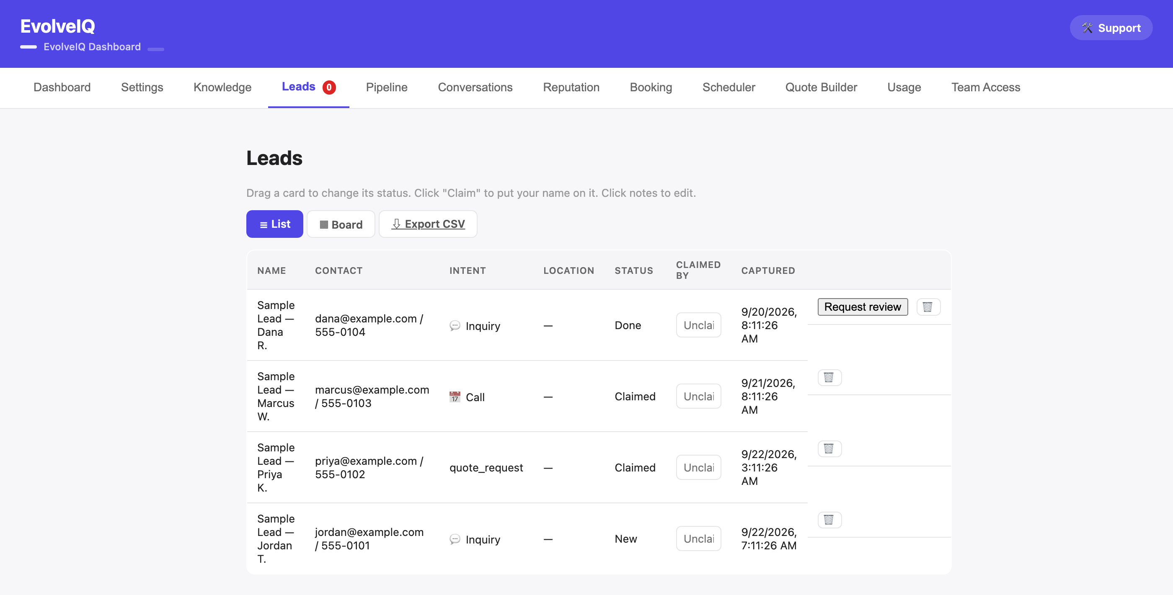Image resolution: width=1173 pixels, height=595 pixels.
Task: Open Claimed By dropdown for Marcus W.
Action: point(698,397)
